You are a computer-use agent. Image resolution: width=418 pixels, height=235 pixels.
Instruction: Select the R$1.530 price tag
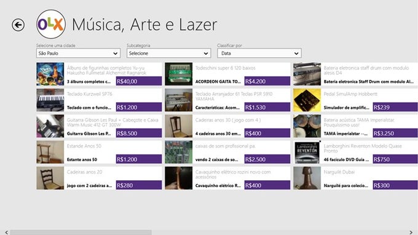[x=267, y=107]
